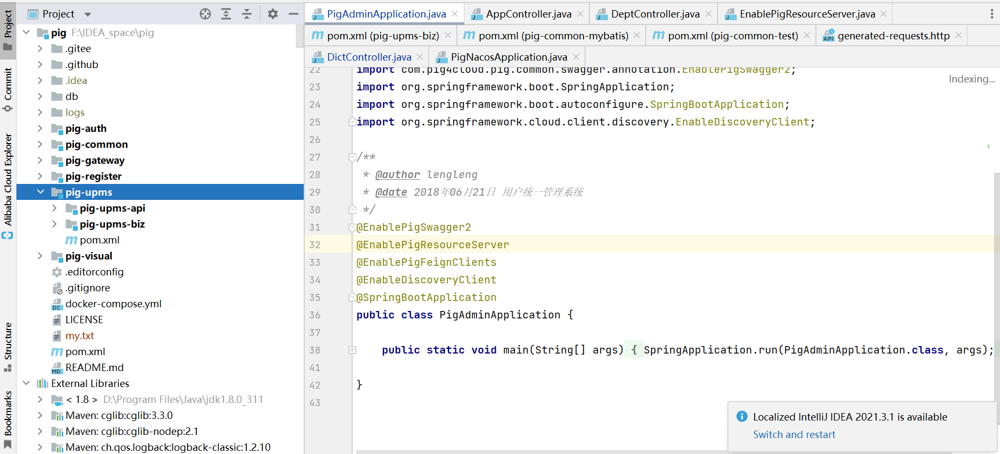
Task: Close PigNacosApplication.java tab
Action: pos(576,57)
